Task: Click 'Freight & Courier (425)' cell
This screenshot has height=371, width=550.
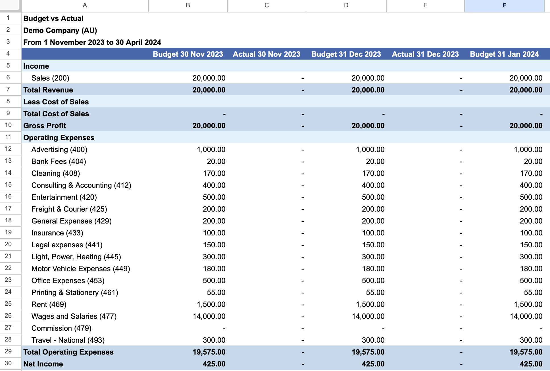Action: [85, 209]
